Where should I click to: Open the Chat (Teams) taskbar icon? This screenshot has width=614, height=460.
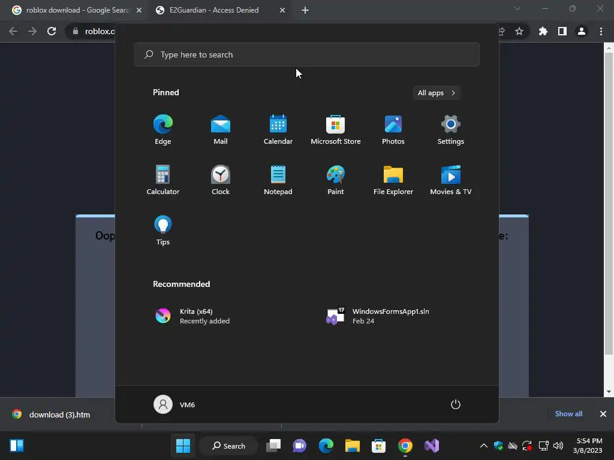(x=300, y=446)
